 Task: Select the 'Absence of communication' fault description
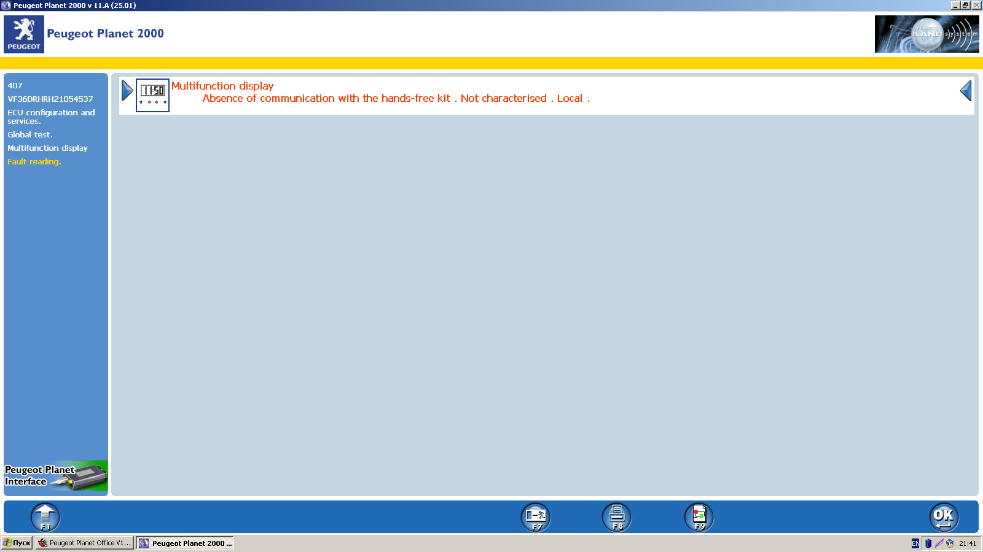tap(396, 98)
